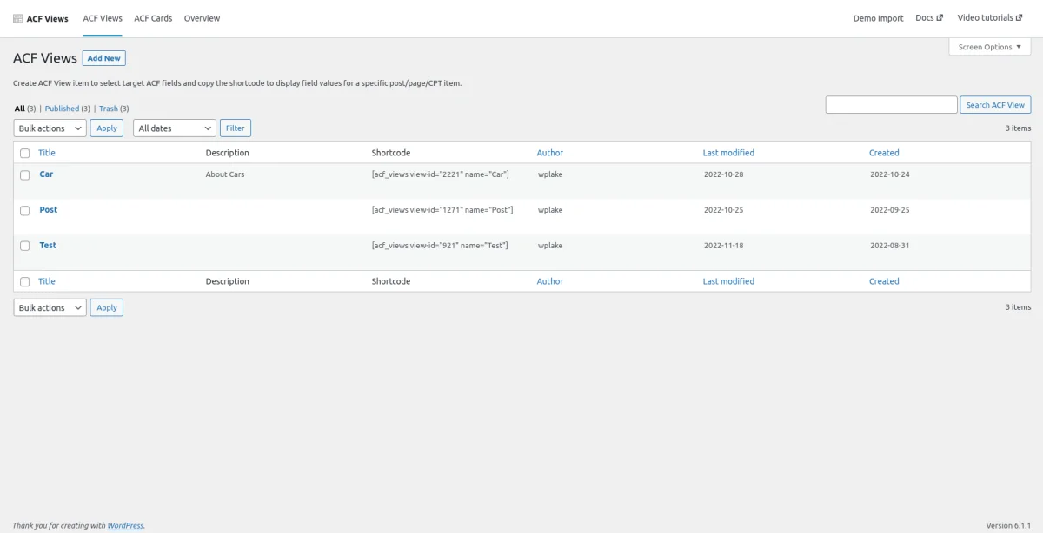Screen dimensions: 1043x533
Task: Sort by Author in table header
Action: pos(550,153)
